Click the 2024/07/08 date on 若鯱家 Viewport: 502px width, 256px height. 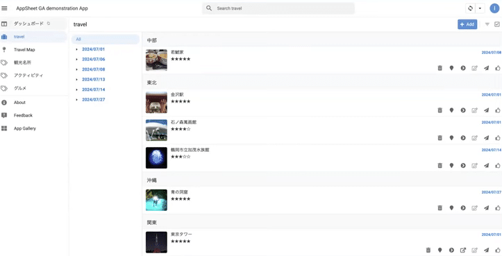point(491,52)
